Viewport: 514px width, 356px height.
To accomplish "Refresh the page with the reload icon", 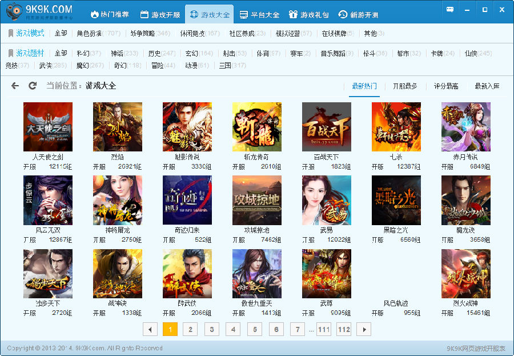I will [x=33, y=86].
